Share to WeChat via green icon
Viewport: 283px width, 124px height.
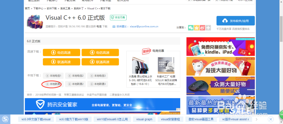(191, 28)
